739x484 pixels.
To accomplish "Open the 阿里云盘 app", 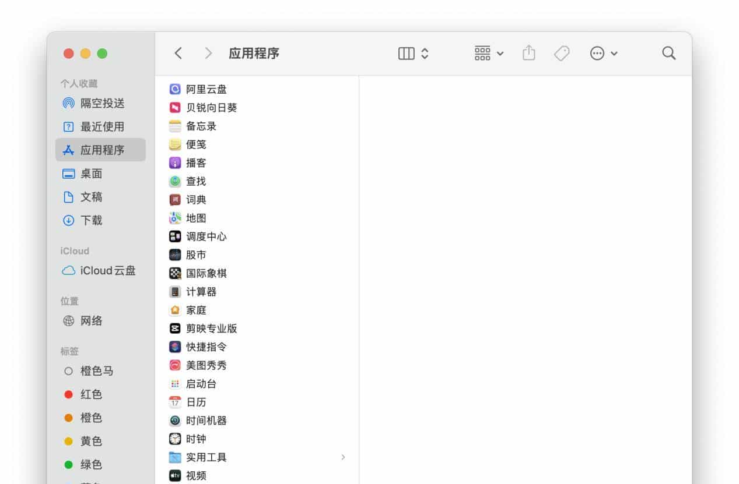I will tap(205, 89).
